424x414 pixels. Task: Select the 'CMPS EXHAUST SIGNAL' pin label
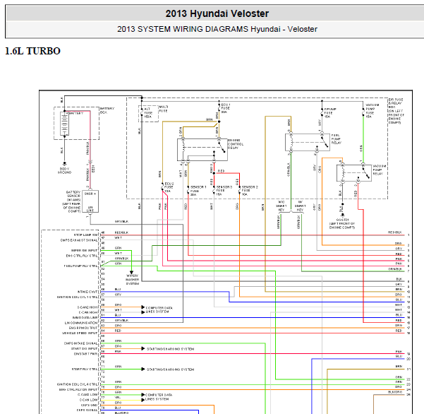point(79,240)
